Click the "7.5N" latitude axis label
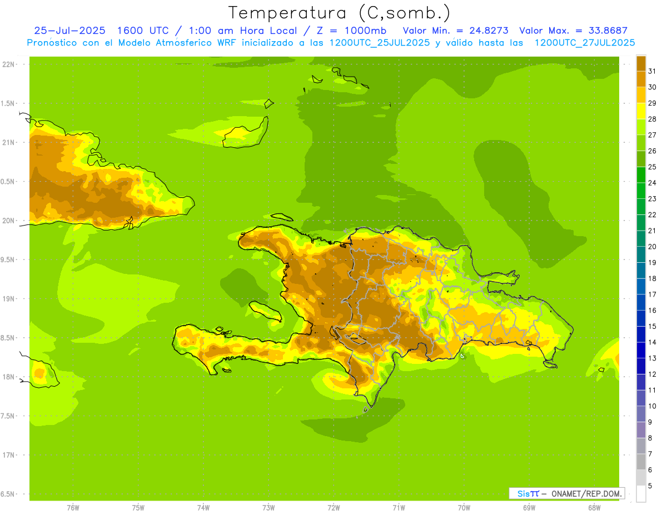This screenshot has height=515, width=667. click(7, 416)
